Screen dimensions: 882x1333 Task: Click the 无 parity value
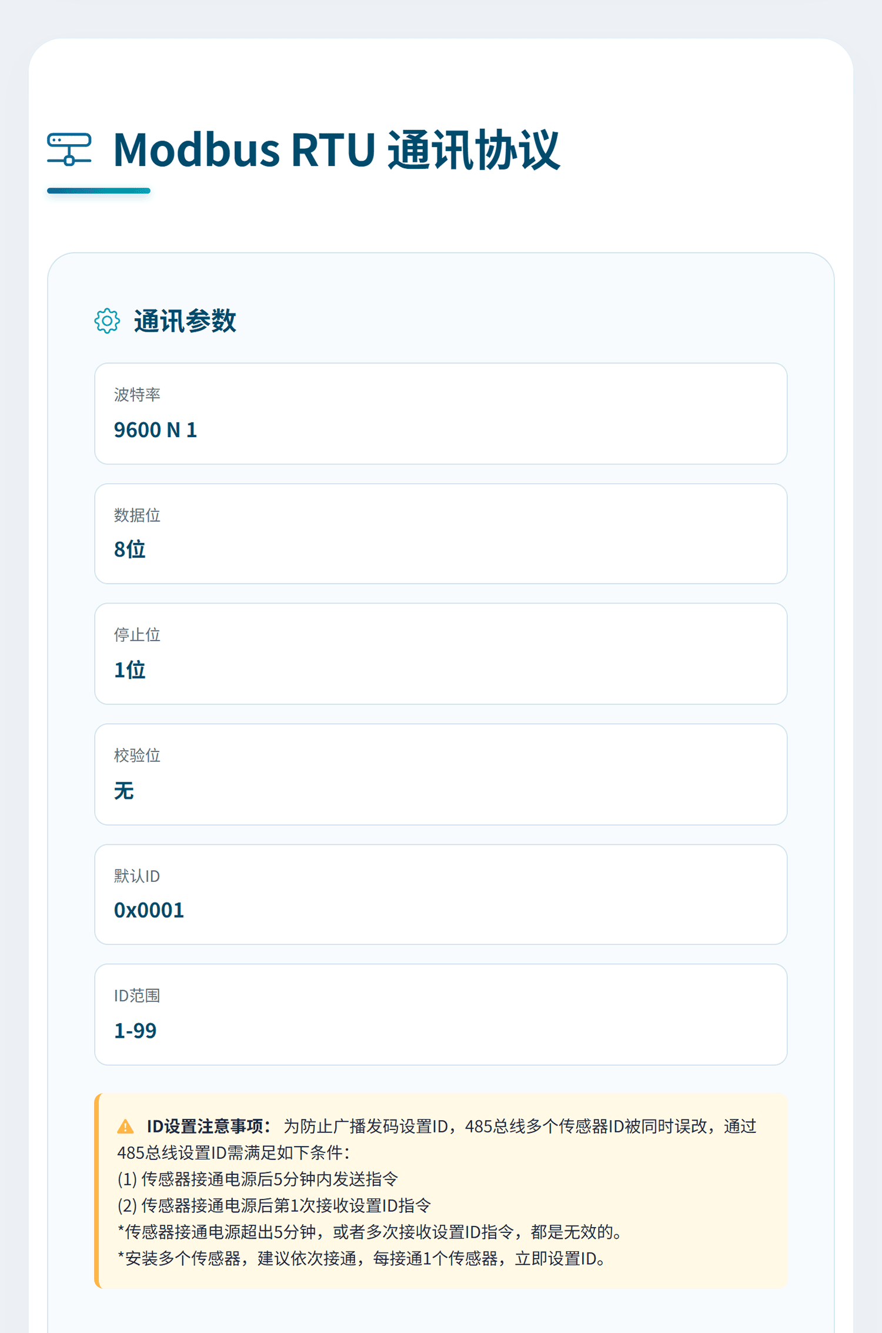pos(124,791)
